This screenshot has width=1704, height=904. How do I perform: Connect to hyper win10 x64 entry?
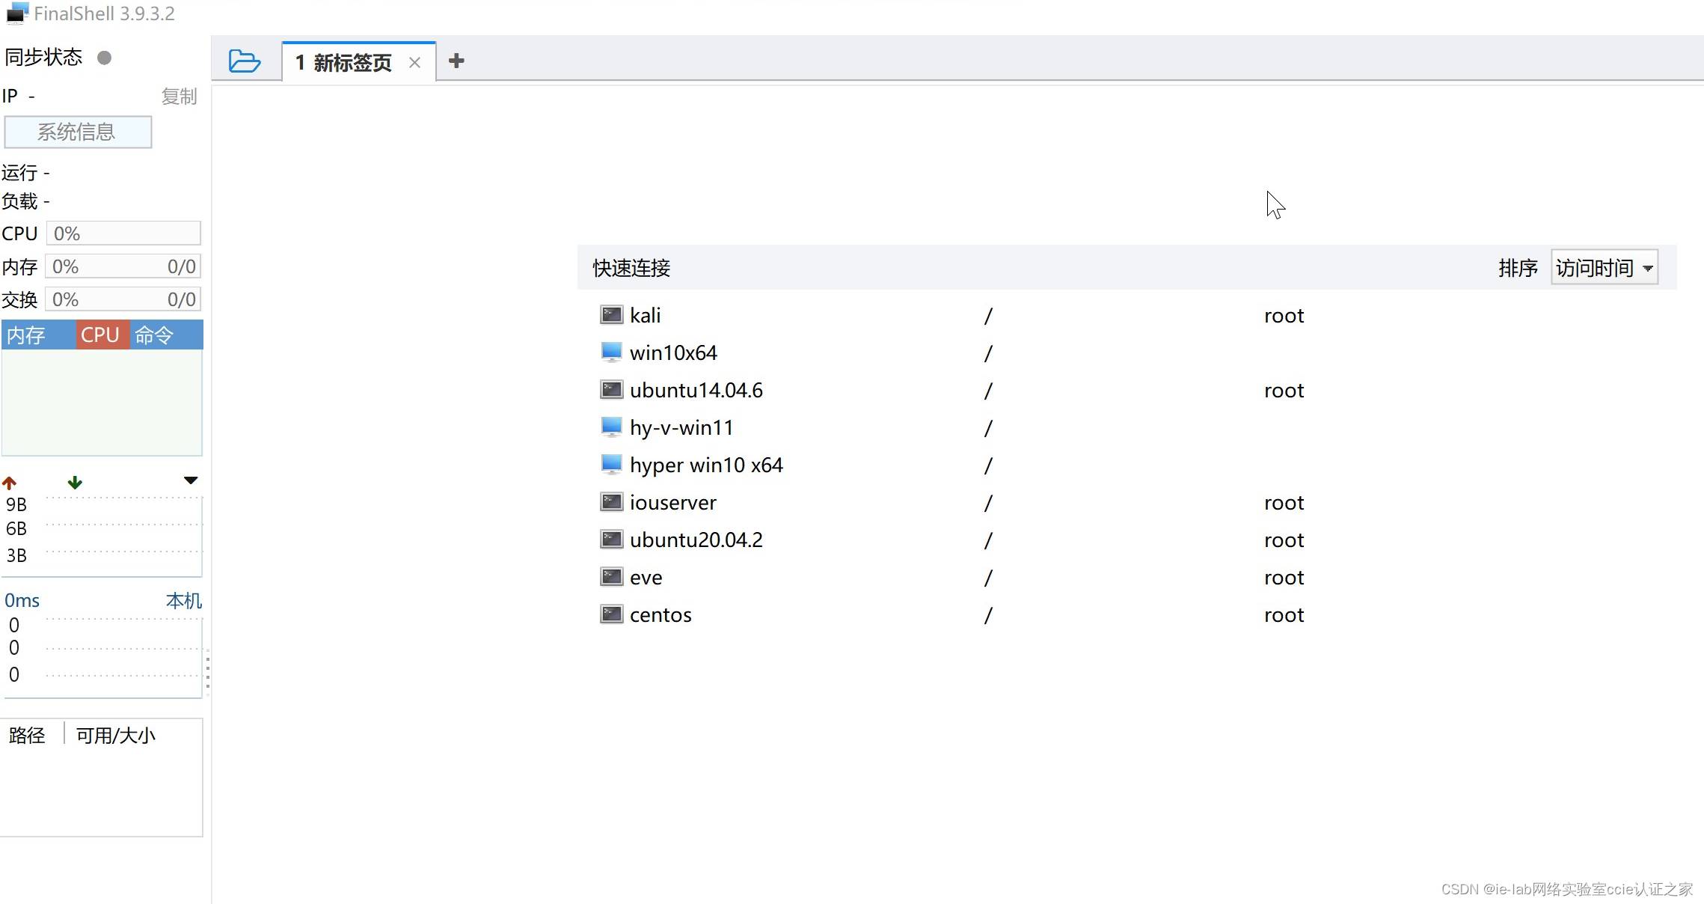706,465
